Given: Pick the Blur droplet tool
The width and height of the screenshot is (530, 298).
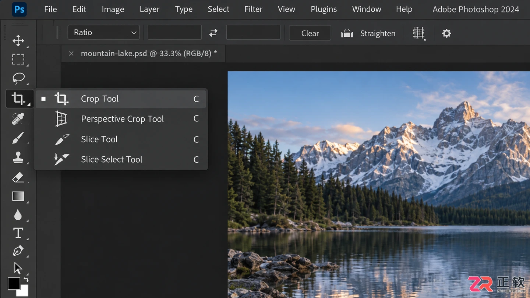Looking at the screenshot, I should click(x=18, y=214).
